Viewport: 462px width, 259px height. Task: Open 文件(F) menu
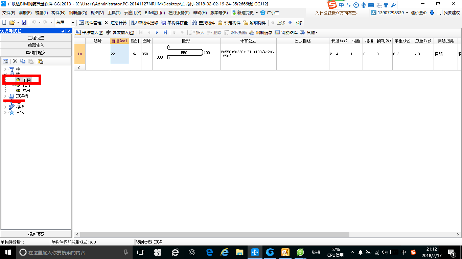click(9, 13)
